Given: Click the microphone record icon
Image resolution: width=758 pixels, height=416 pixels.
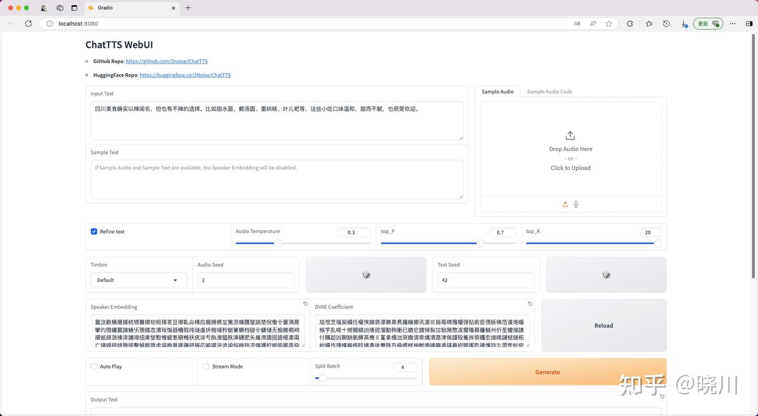Looking at the screenshot, I should pyautogui.click(x=576, y=205).
